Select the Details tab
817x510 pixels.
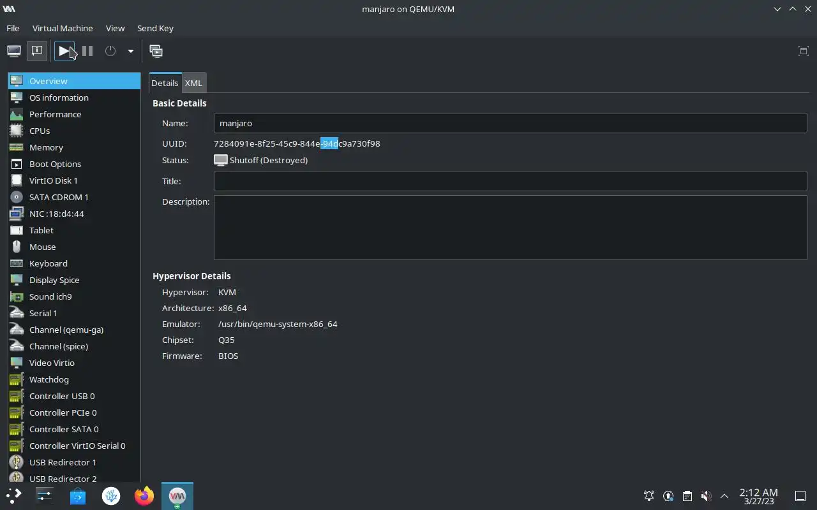[x=165, y=83]
